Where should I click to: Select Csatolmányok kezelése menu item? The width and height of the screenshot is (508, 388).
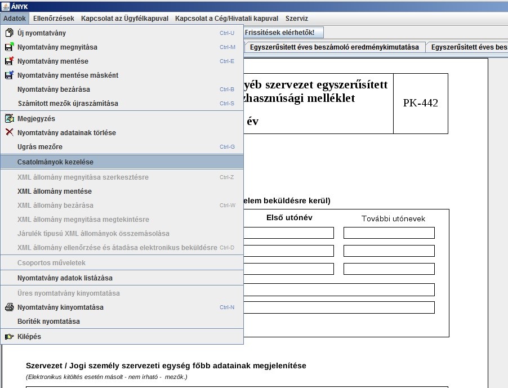tap(122, 162)
